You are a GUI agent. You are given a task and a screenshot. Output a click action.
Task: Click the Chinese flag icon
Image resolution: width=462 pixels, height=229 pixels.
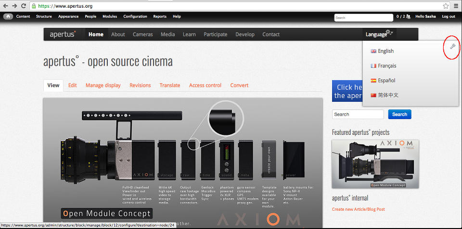pos(373,95)
